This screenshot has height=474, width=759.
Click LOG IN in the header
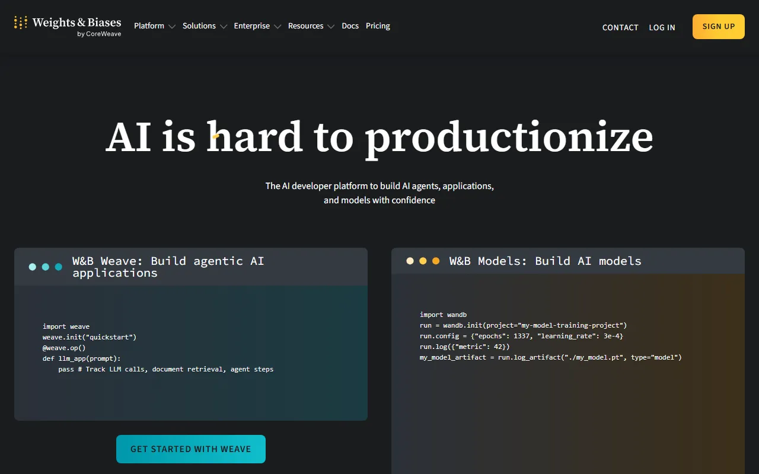pyautogui.click(x=662, y=27)
